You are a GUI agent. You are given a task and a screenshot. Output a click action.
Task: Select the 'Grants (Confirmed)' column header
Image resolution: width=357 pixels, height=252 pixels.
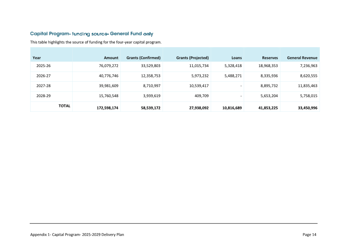(143, 58)
